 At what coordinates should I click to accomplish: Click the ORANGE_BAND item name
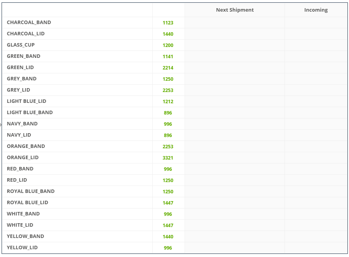(26, 146)
